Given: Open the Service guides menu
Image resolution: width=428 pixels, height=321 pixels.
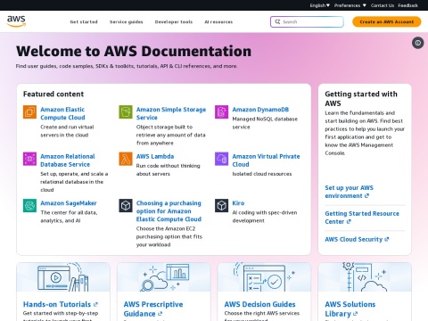Looking at the screenshot, I should [x=127, y=21].
